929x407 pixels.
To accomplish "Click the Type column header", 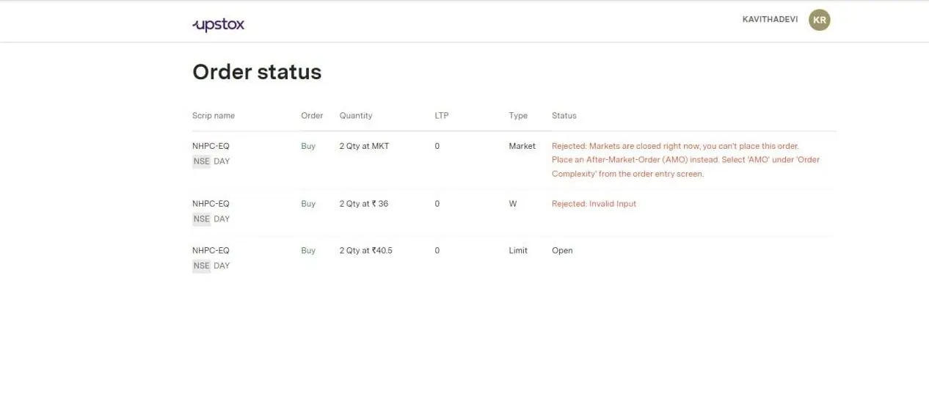I will [x=518, y=116].
